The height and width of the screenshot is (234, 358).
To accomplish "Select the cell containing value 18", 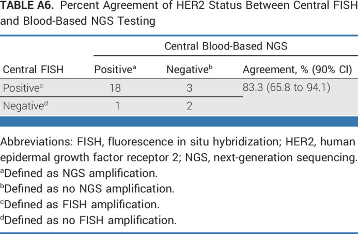I will (x=115, y=88).
